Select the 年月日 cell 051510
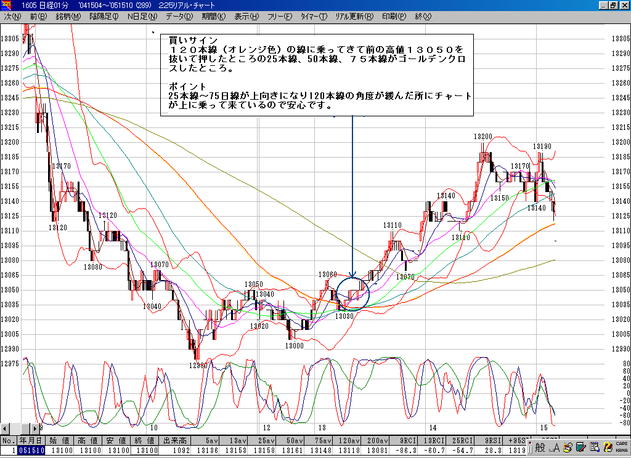This screenshot has width=631, height=458. click(x=31, y=451)
